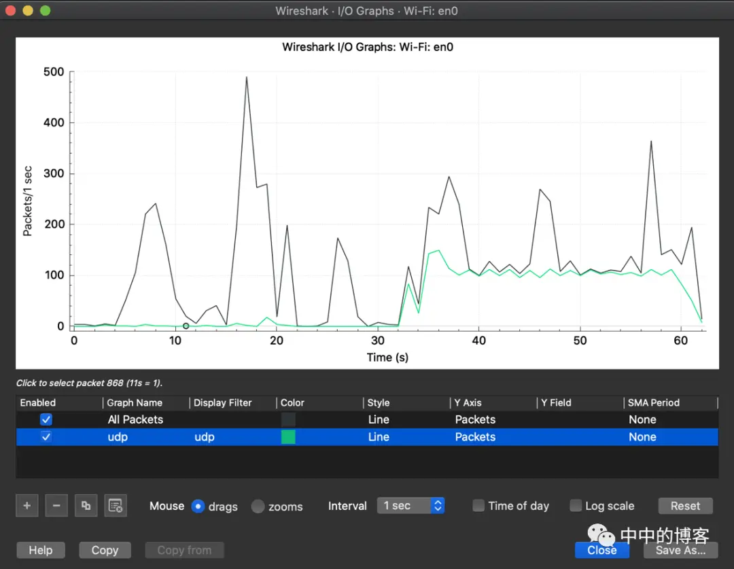Click the All Packets dark color swatch
This screenshot has height=569, width=734.
pyautogui.click(x=288, y=419)
